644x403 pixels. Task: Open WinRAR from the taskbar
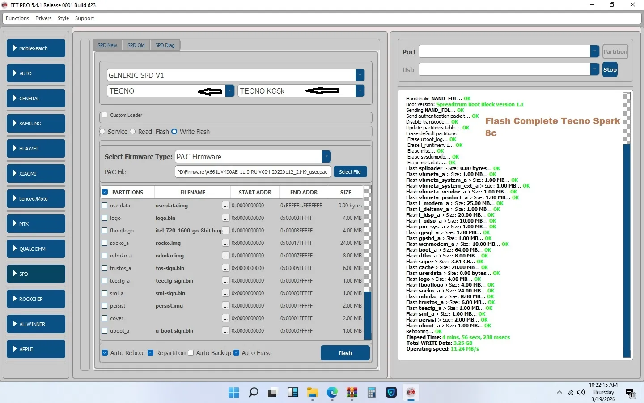(x=352, y=393)
